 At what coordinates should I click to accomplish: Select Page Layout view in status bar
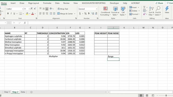[147, 95]
